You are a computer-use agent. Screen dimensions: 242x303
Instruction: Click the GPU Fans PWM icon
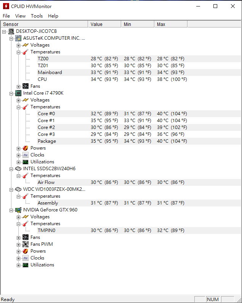[26, 244]
